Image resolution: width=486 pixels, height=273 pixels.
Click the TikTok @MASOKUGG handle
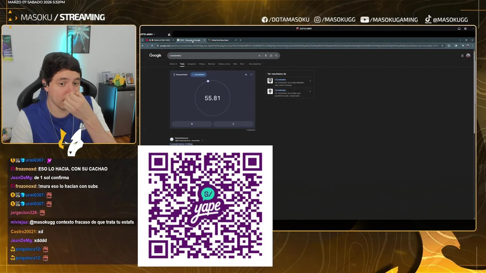pos(446,20)
